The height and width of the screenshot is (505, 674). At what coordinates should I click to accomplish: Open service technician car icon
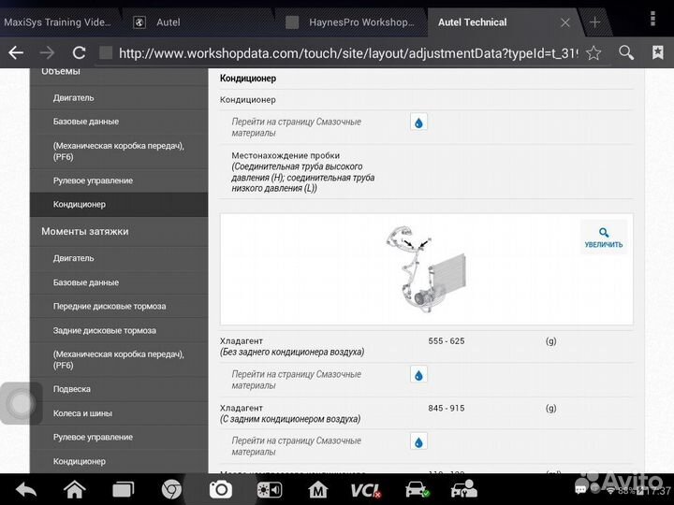point(463,489)
